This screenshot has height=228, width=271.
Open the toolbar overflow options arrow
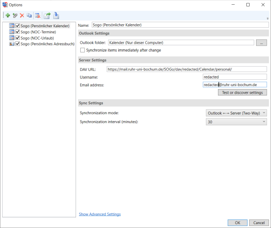[x=267, y=18]
